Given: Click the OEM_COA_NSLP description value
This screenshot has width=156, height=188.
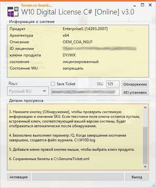Looking at the screenshot, I should click(x=77, y=42).
